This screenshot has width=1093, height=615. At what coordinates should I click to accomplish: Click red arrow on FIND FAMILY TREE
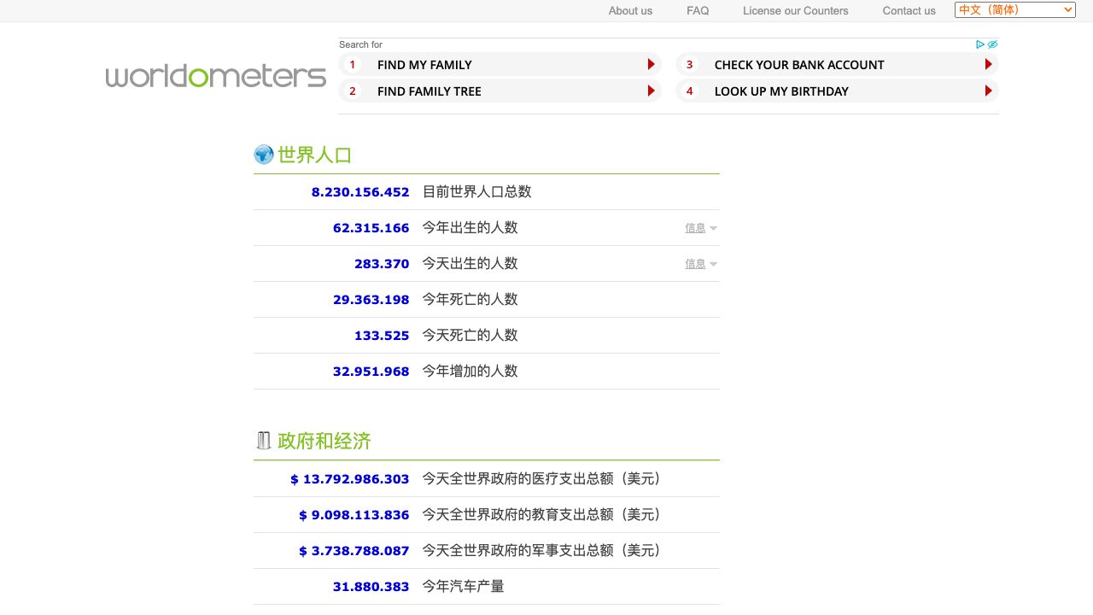(651, 91)
